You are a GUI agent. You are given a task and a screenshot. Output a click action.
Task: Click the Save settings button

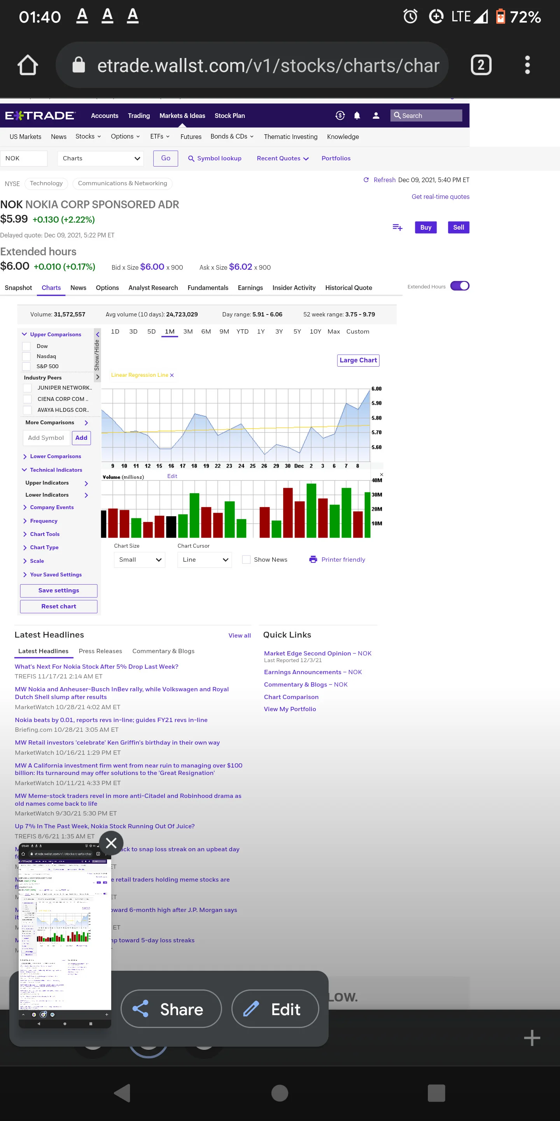pyautogui.click(x=59, y=590)
